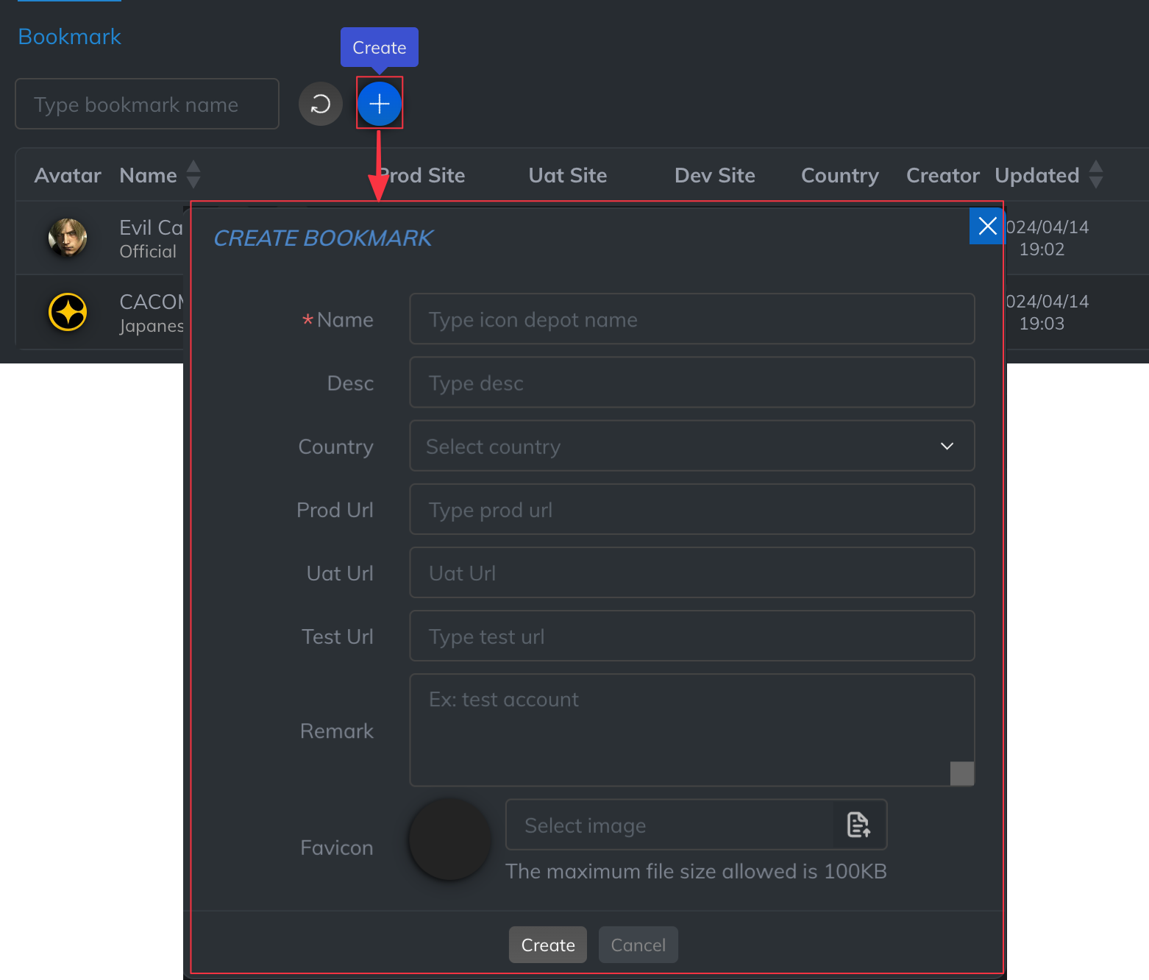This screenshot has height=980, width=1149.
Task: Click the Remark textarea resize handle
Action: click(961, 773)
